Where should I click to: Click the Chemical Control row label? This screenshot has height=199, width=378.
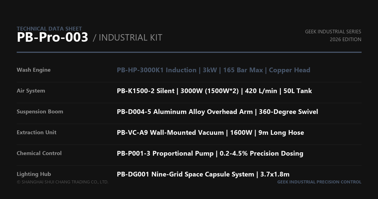39,153
